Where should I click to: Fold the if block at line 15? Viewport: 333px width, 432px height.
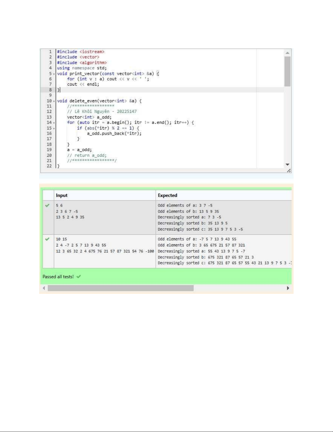(54, 128)
